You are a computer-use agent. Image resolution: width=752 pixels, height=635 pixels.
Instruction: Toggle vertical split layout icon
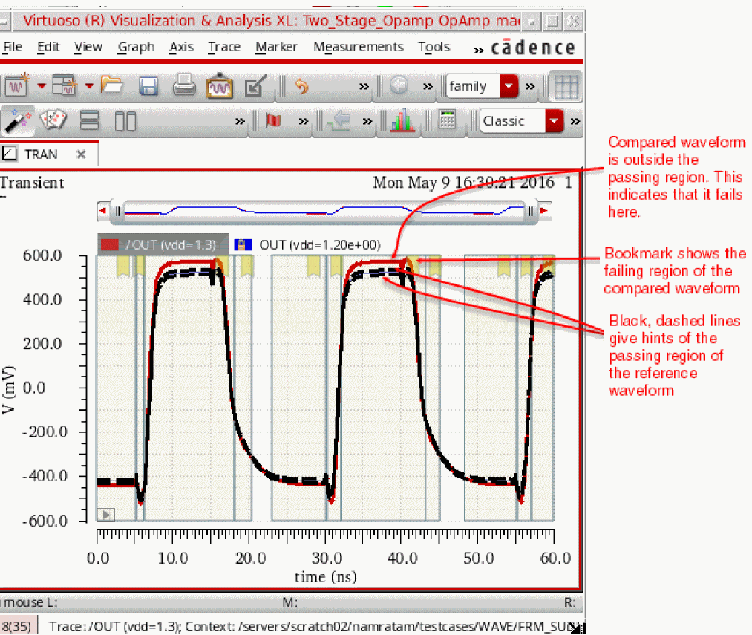(x=125, y=121)
